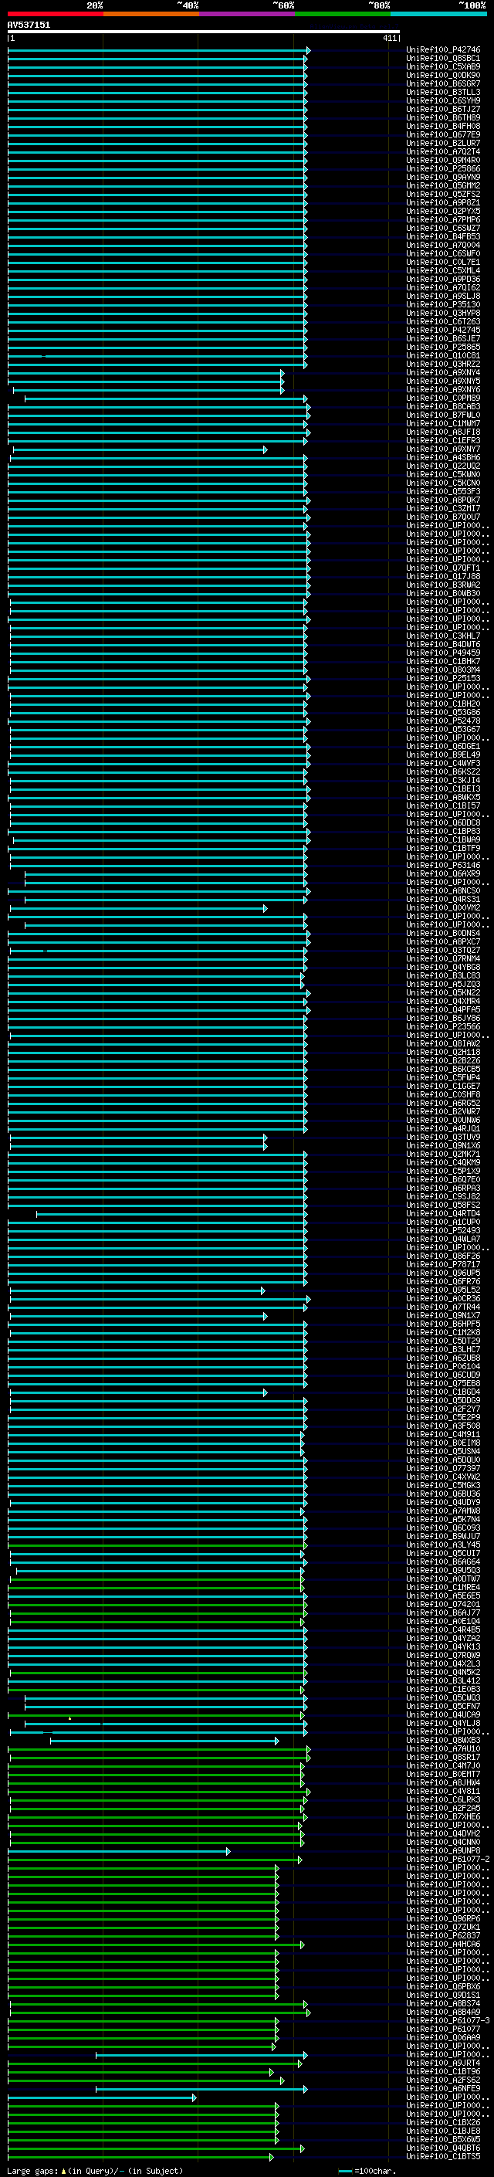494x2177 pixels.
Task: Select the UniRef100_C1BGD4 label
Action: (443, 1391)
